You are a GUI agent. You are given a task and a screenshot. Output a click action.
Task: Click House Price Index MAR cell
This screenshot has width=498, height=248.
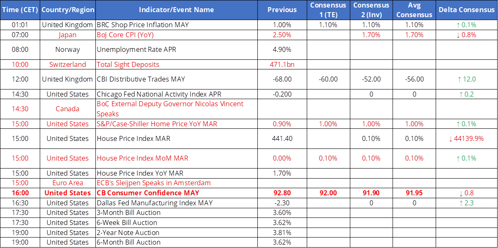click(177, 138)
